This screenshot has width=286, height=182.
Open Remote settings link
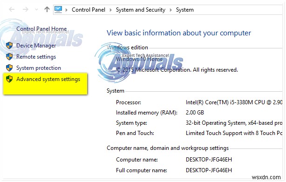(x=36, y=57)
